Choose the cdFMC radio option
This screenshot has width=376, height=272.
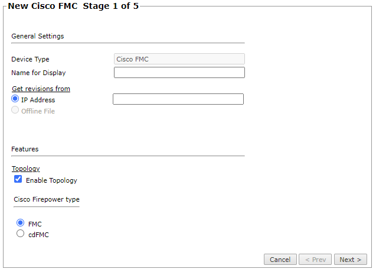[21, 234]
